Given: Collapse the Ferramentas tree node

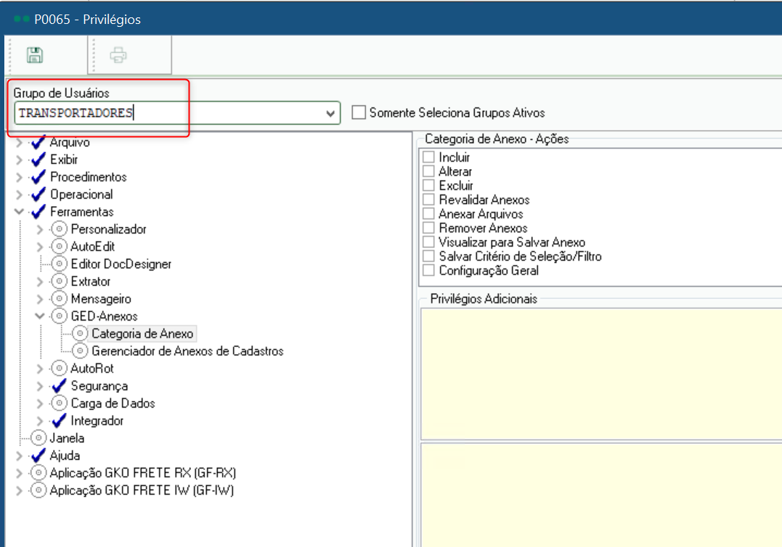Looking at the screenshot, I should coord(19,212).
